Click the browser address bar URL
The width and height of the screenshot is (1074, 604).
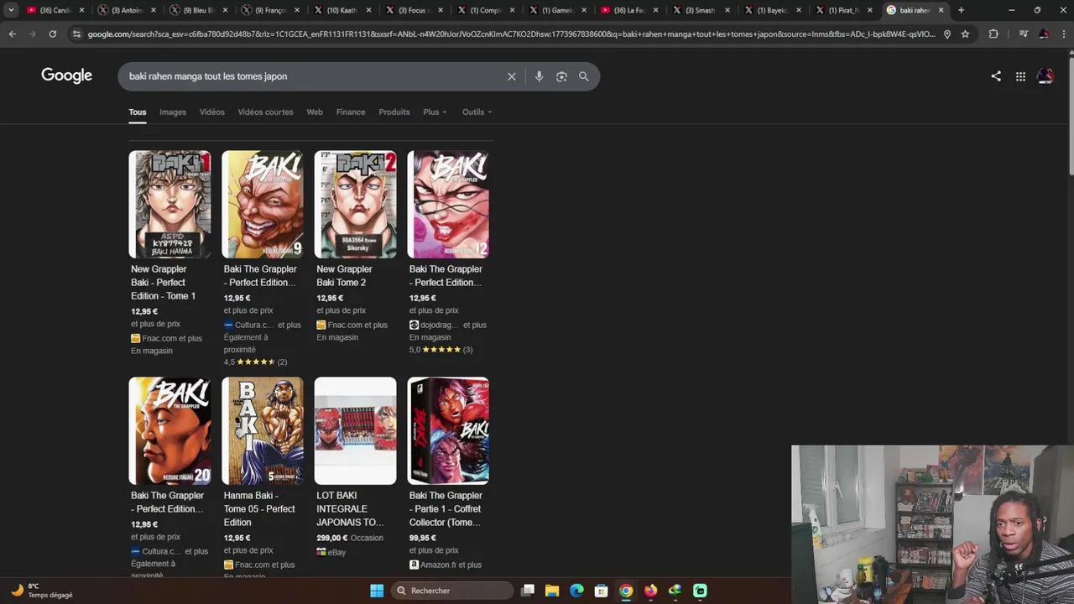[x=512, y=34]
